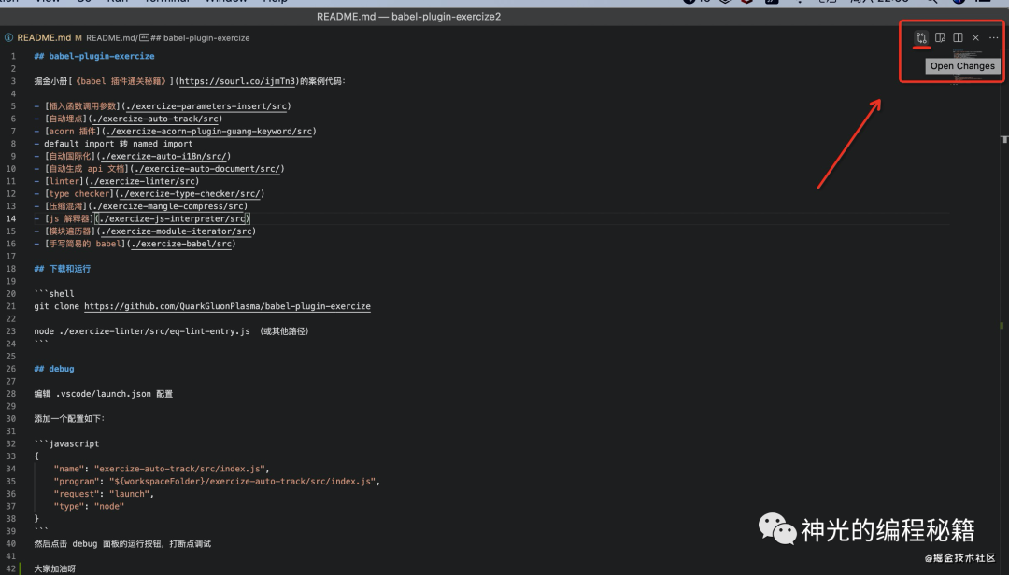
Task: Open the ./exercize-module-iterator/src link
Action: pyautogui.click(x=177, y=231)
